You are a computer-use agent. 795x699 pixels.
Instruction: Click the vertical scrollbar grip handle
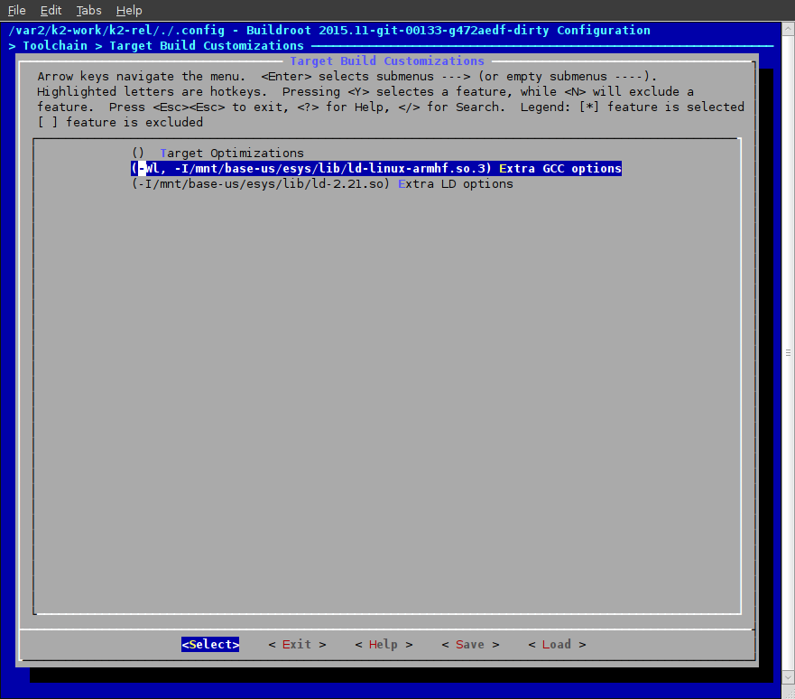pos(788,352)
